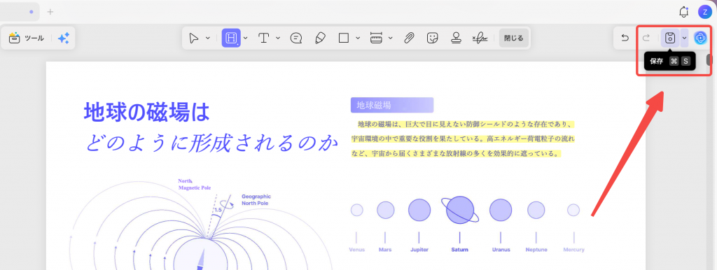Open the Z user account avatar
This screenshot has height=270, width=717.
pos(704,12)
